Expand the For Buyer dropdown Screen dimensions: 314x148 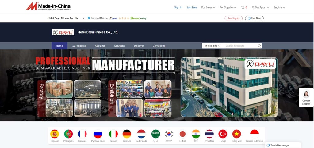(x=208, y=7)
